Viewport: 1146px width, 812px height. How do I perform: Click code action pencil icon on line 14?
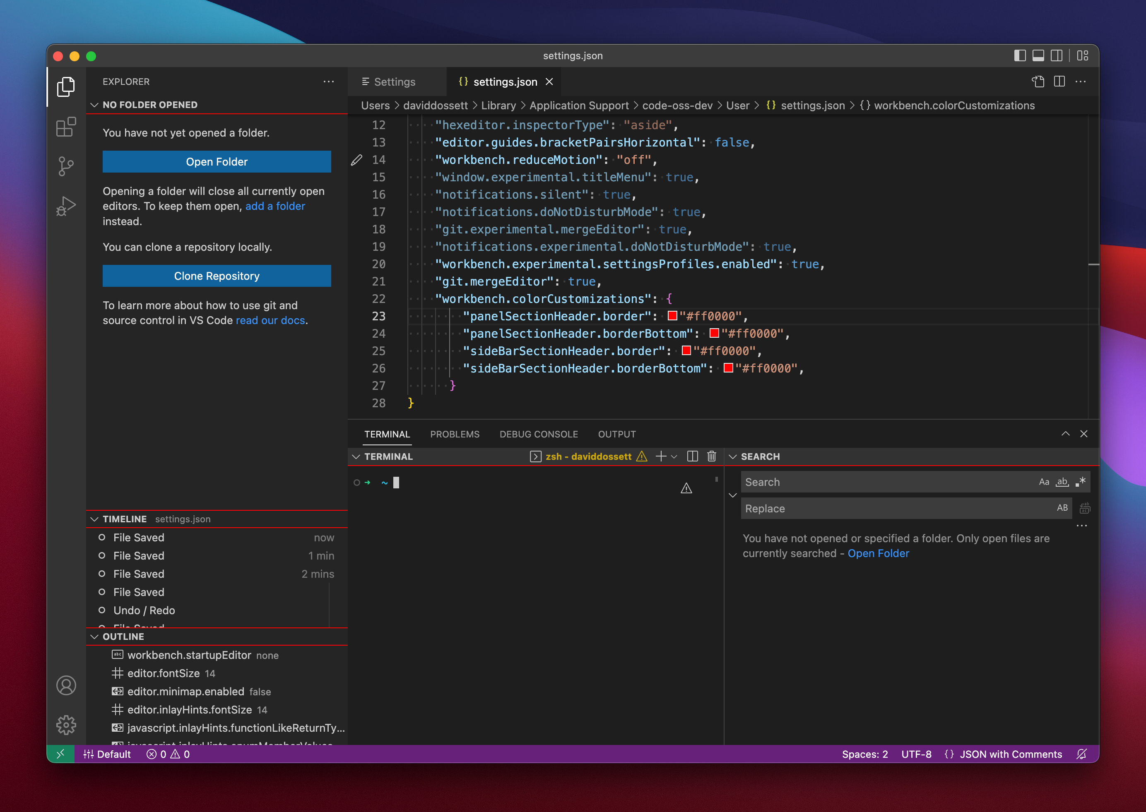click(356, 160)
